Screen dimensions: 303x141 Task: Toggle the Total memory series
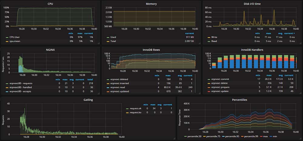(x=113, y=41)
